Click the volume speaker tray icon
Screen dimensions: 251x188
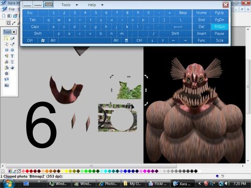pos(227,183)
